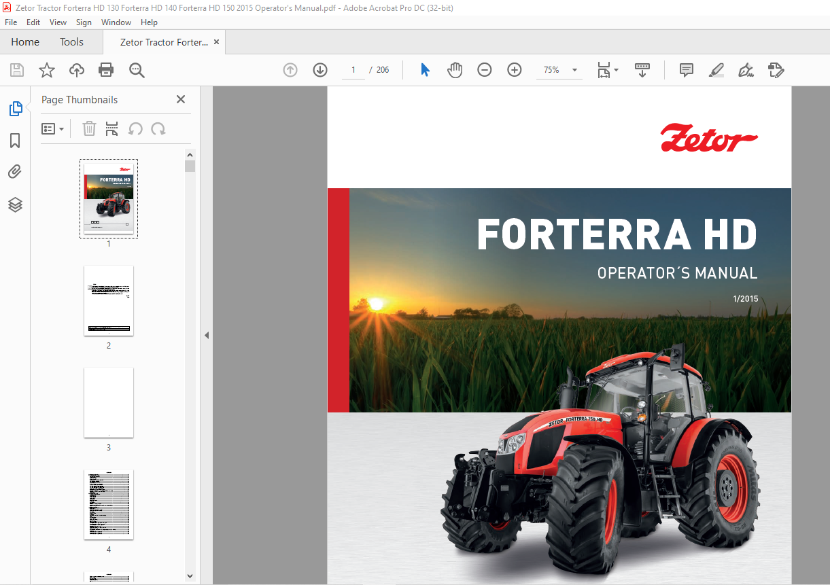
Task: Switch to the Home tab
Action: tap(25, 42)
